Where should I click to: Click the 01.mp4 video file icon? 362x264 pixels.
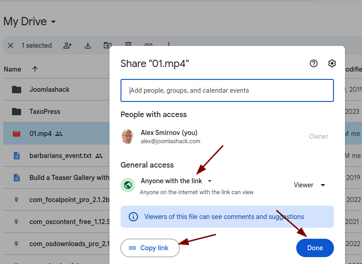point(17,134)
